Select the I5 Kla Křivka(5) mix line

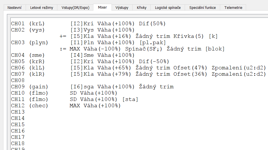point(139,36)
